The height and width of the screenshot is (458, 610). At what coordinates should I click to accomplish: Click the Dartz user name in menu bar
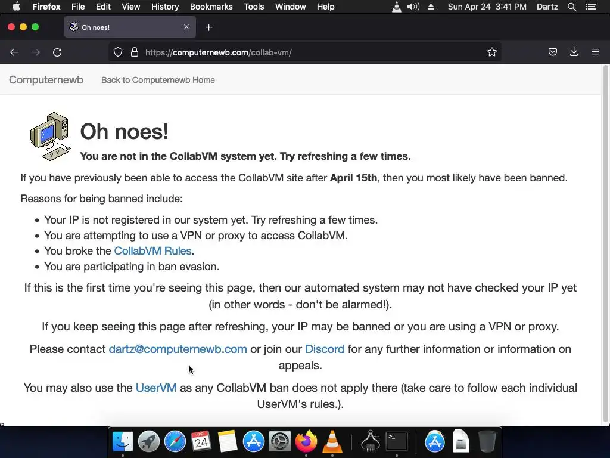pos(547,7)
